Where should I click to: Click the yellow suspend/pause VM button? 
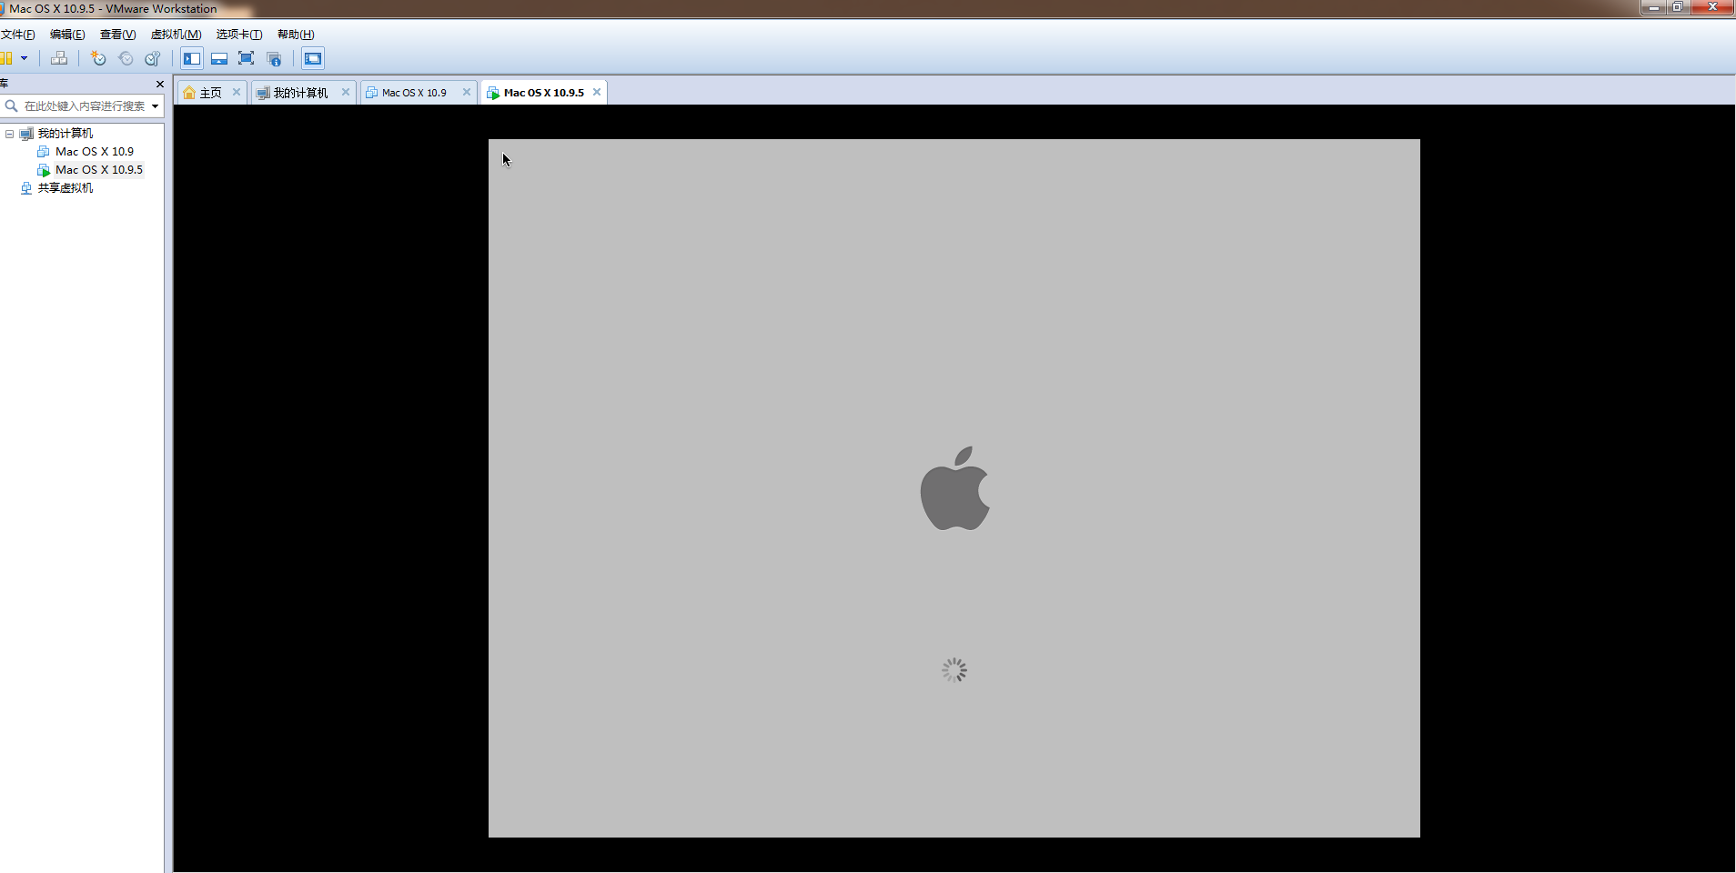(x=5, y=58)
